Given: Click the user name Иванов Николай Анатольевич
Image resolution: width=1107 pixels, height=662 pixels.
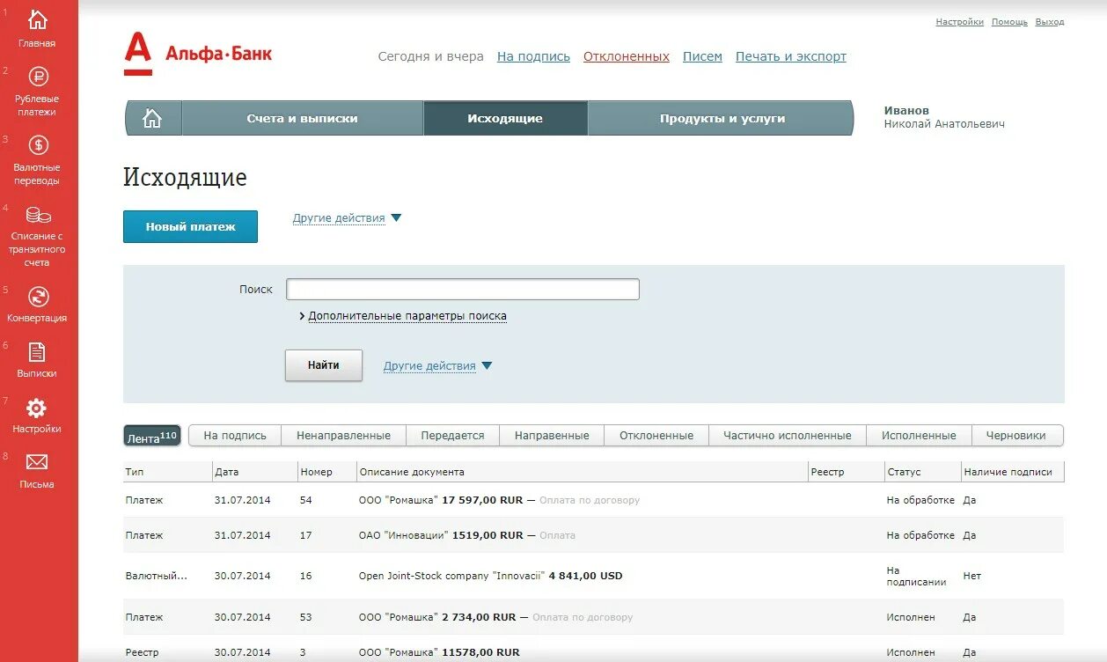Looking at the screenshot, I should click(944, 117).
